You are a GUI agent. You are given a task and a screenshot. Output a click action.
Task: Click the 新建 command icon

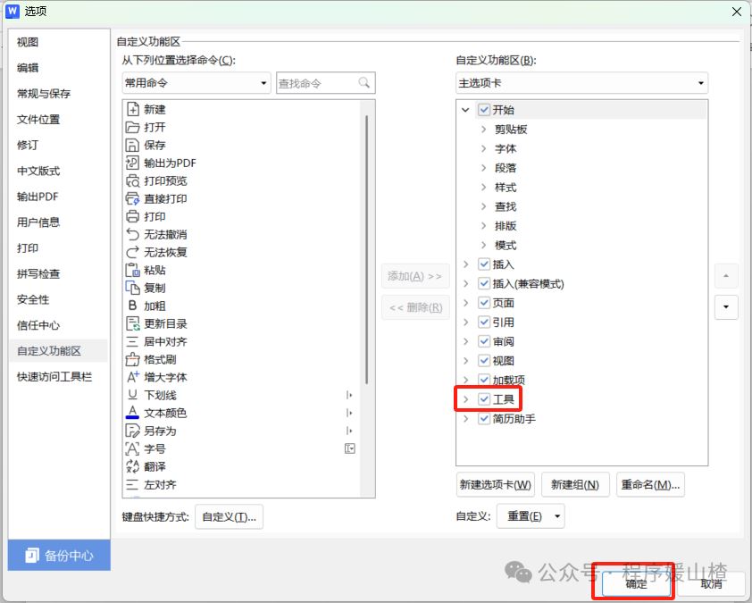pos(132,109)
